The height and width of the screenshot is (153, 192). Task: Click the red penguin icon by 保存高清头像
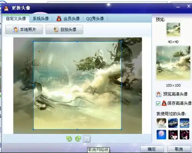[x=164, y=103]
